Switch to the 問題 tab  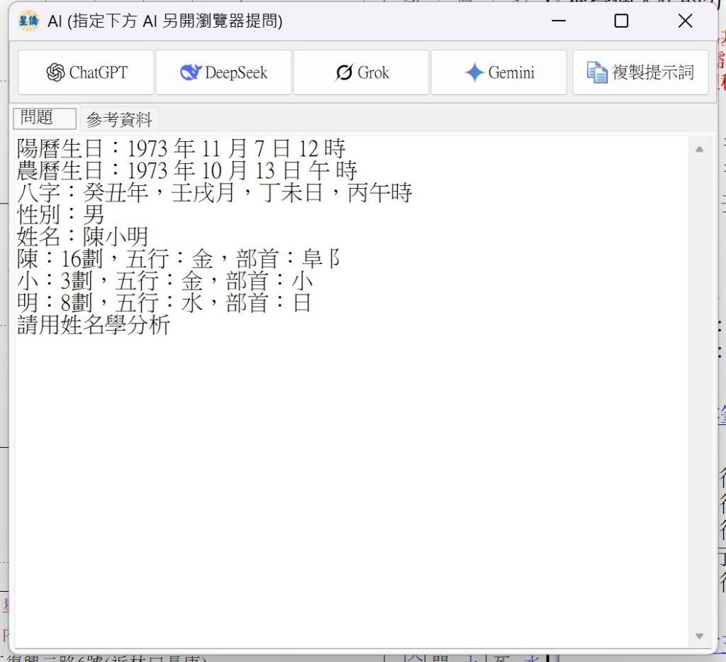[x=44, y=118]
